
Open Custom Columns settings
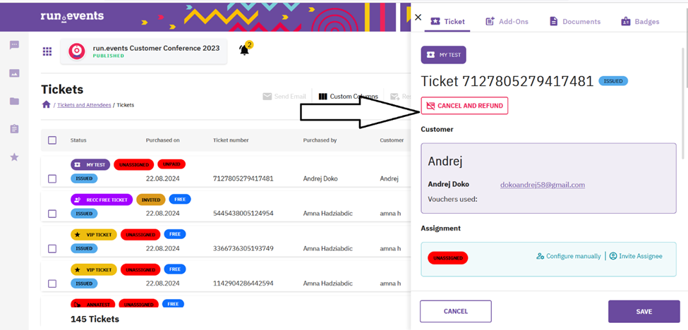click(348, 97)
